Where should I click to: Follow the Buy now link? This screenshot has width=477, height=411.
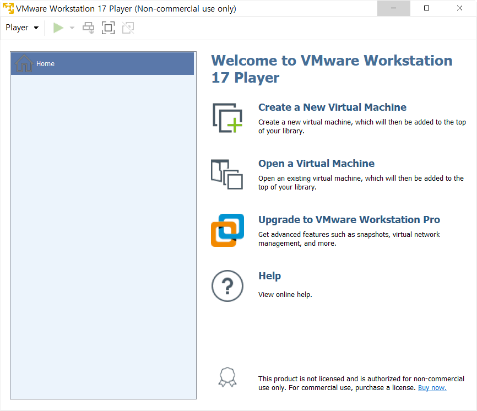[x=432, y=387]
